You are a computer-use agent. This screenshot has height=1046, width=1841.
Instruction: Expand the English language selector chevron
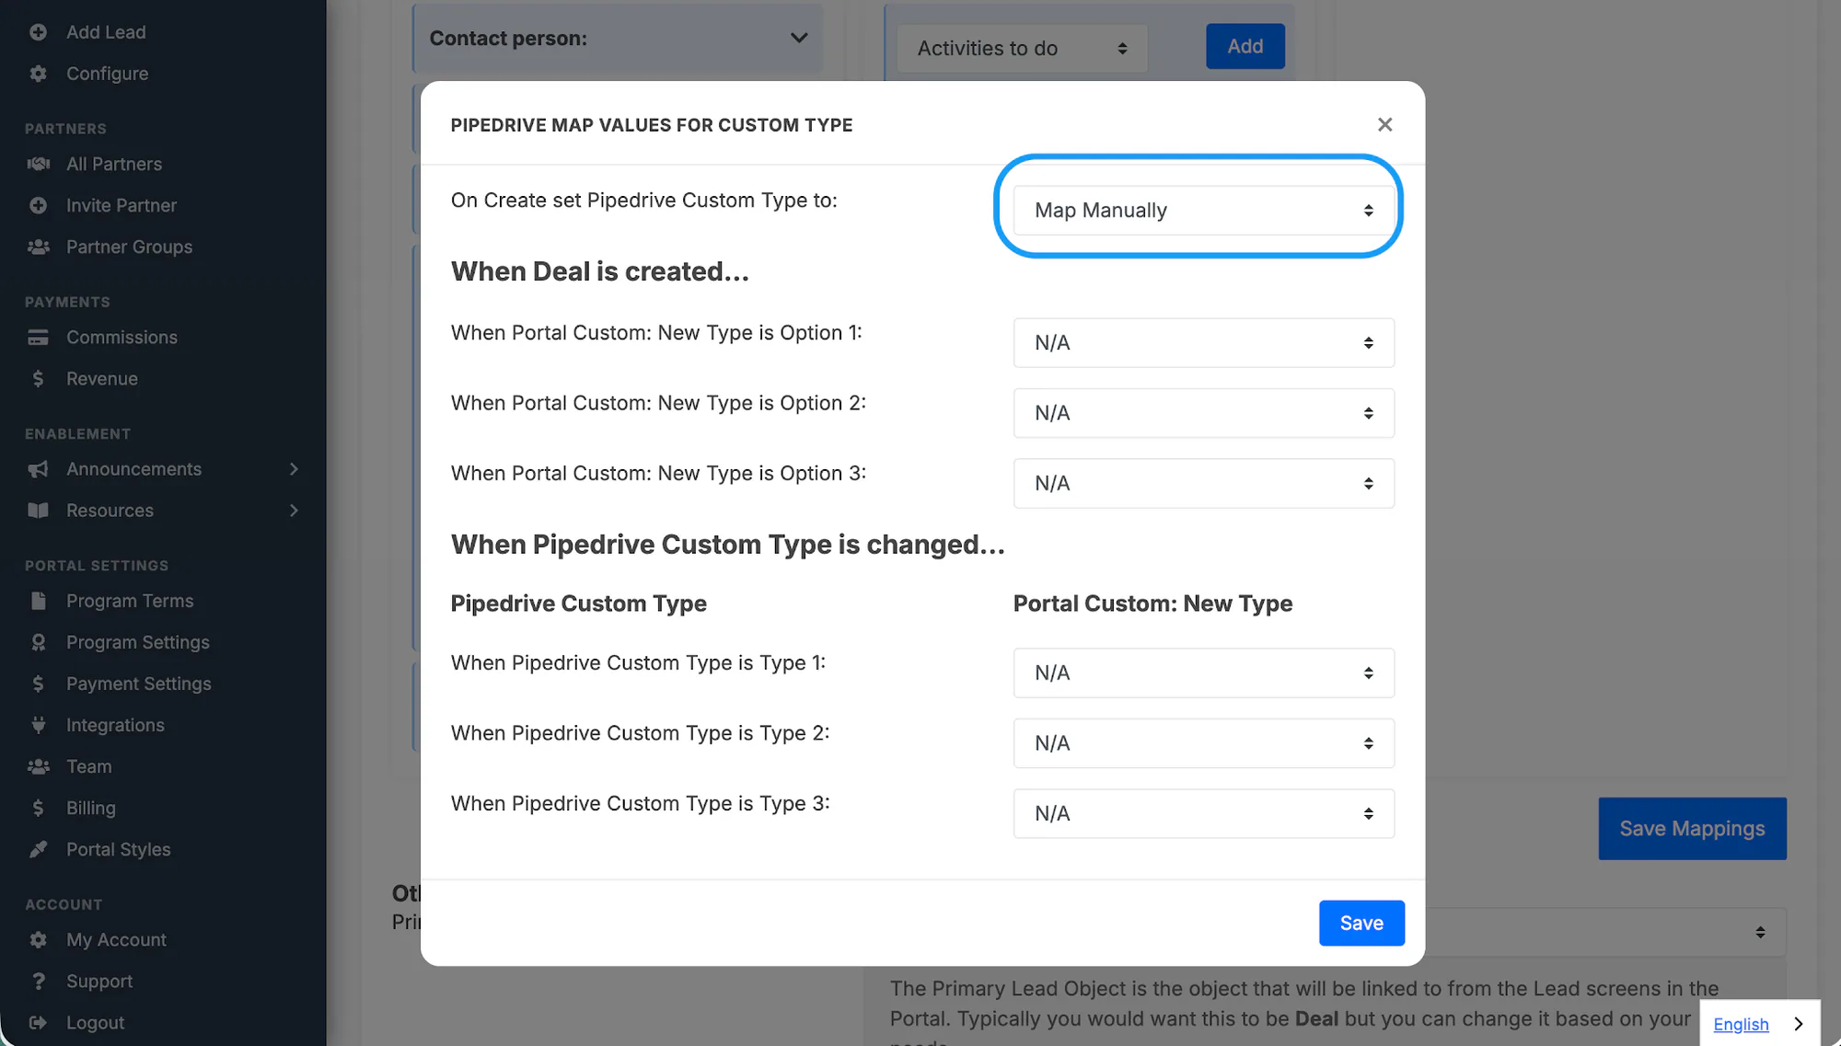point(1798,1024)
